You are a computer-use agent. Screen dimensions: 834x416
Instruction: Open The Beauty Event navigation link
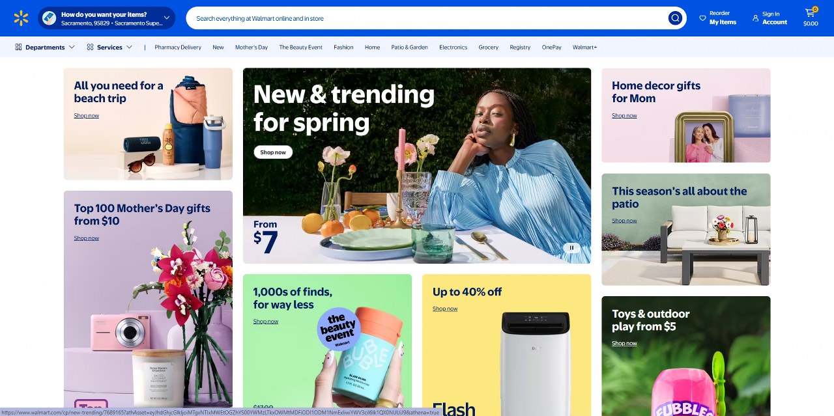[301, 47]
